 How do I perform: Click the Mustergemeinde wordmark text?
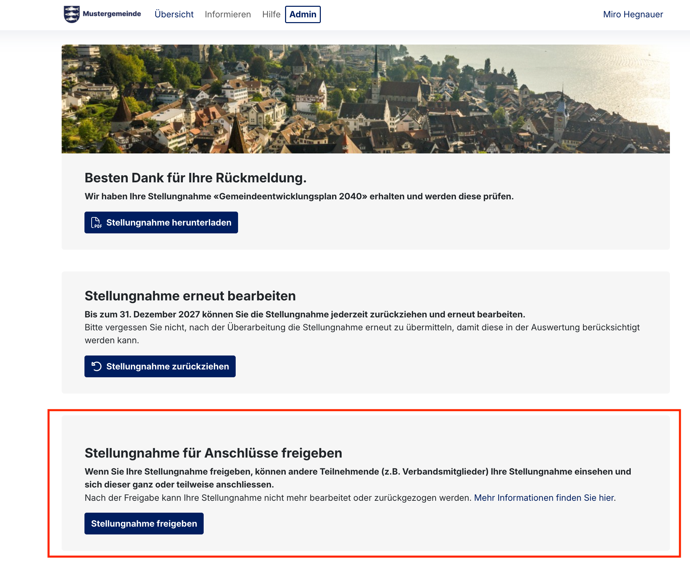click(112, 14)
